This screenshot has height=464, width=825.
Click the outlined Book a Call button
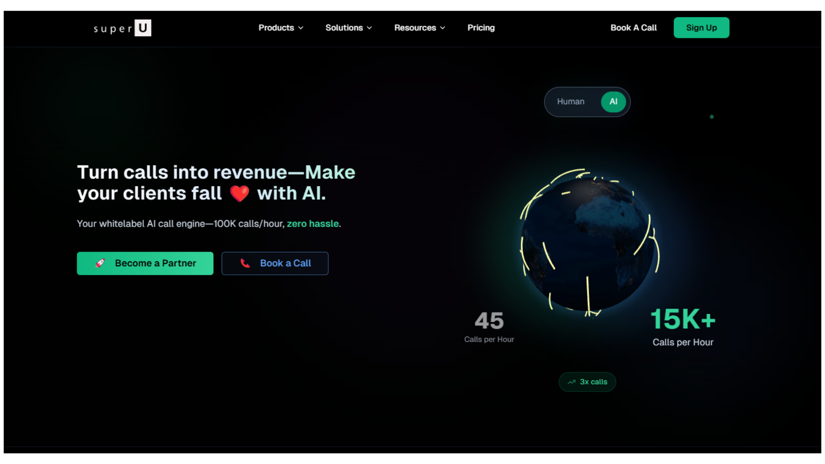coord(275,263)
